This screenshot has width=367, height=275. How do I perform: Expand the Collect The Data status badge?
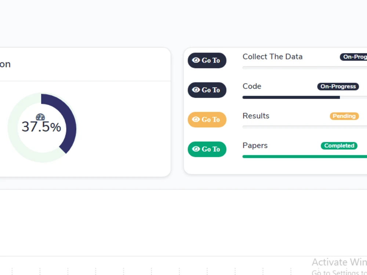pos(354,57)
